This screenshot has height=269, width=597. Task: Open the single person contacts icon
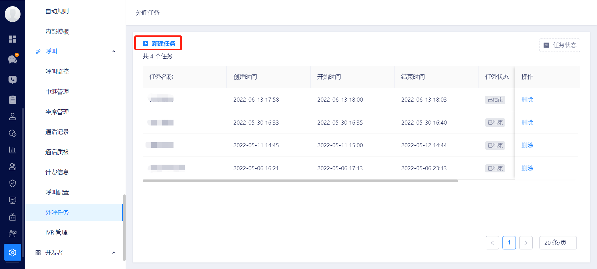point(12,116)
